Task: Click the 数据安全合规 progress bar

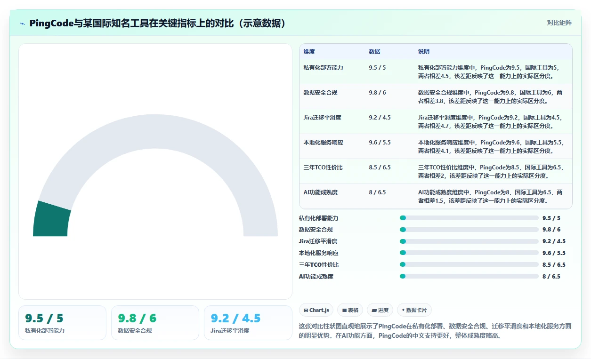Action: (x=469, y=230)
